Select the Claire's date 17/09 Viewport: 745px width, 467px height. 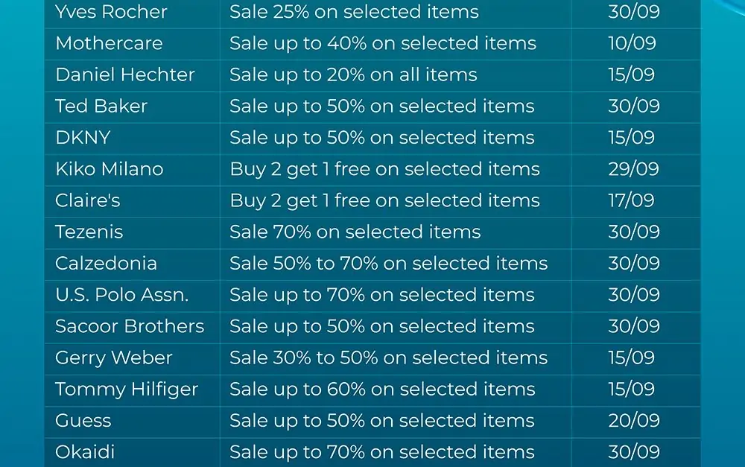click(631, 200)
